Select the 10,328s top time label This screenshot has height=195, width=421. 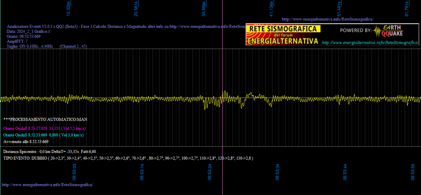point(69,9)
